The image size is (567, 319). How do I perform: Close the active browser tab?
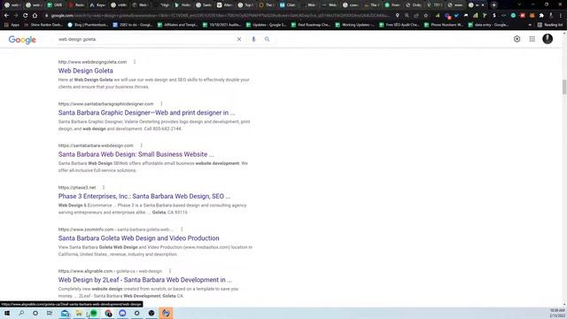click(x=482, y=5)
